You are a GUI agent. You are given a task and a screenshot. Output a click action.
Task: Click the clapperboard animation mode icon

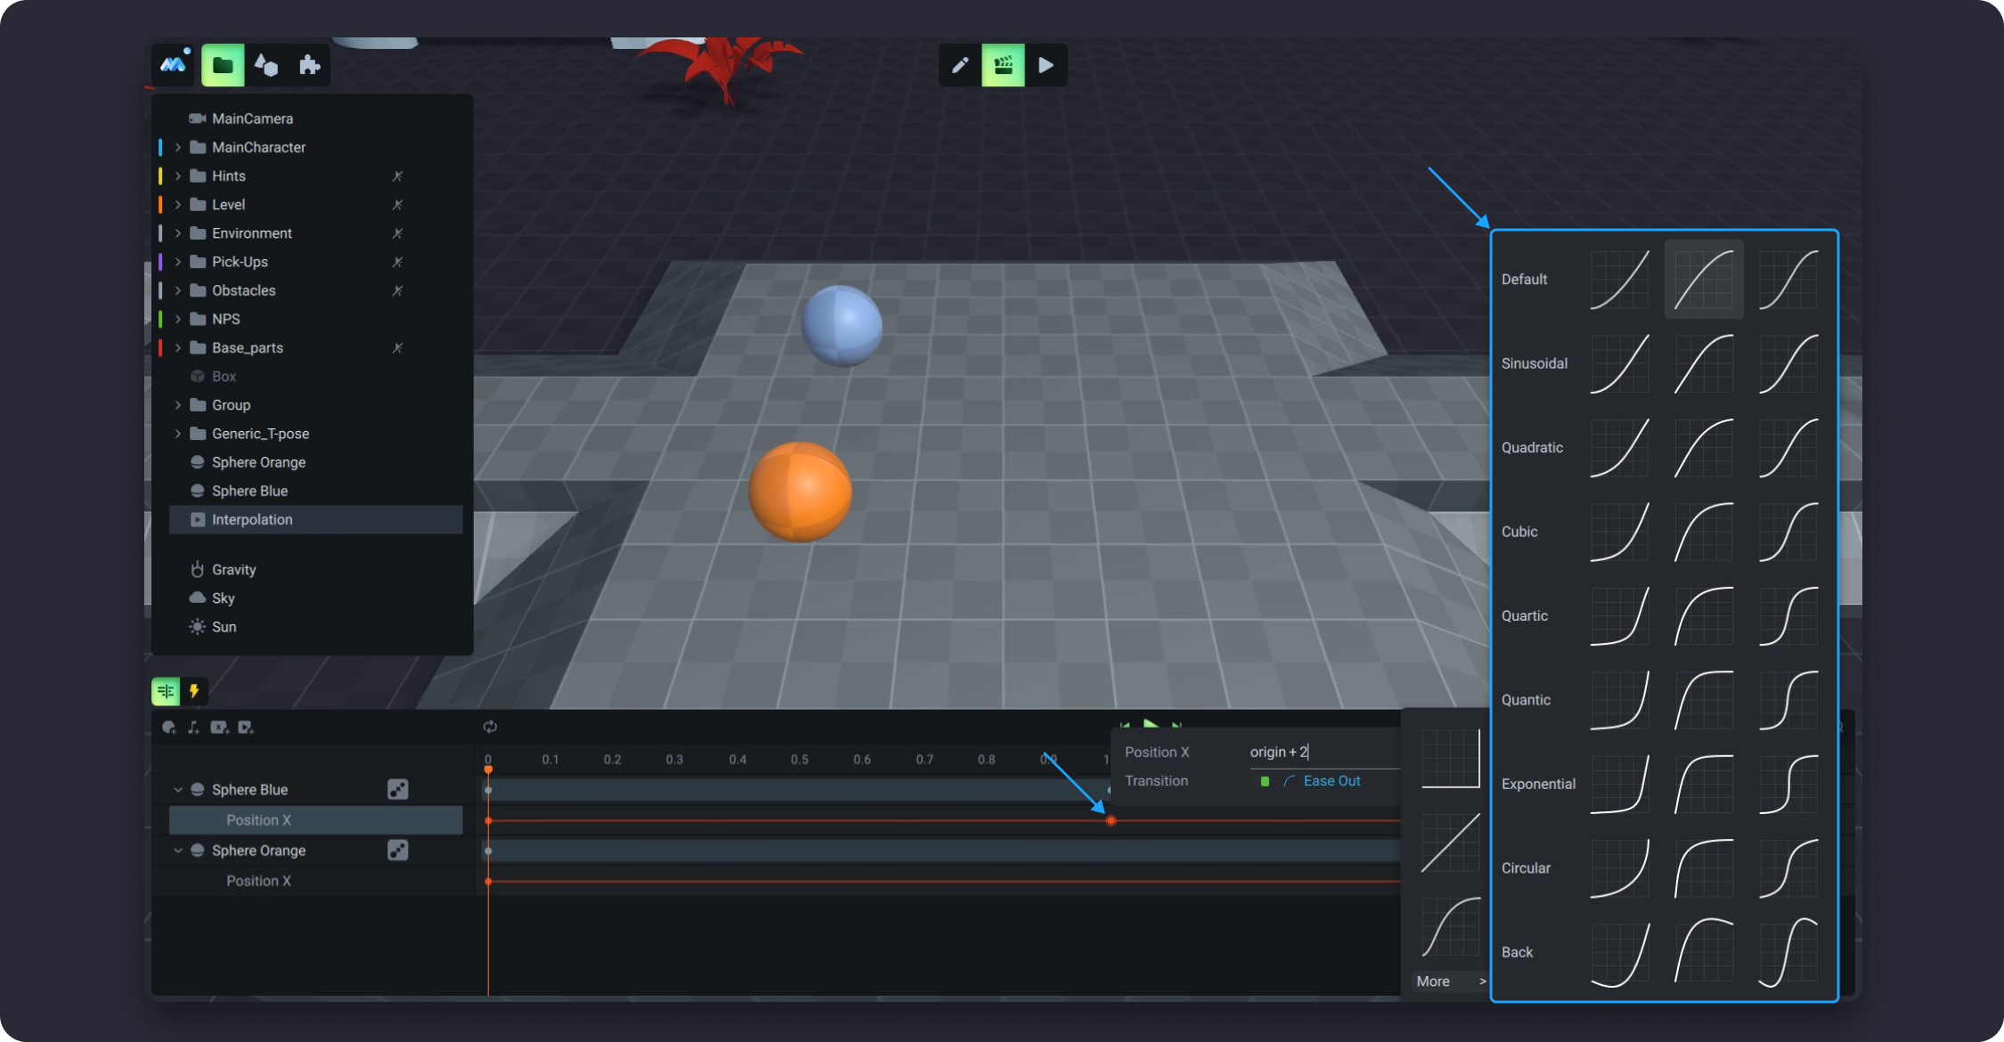tap(1003, 65)
